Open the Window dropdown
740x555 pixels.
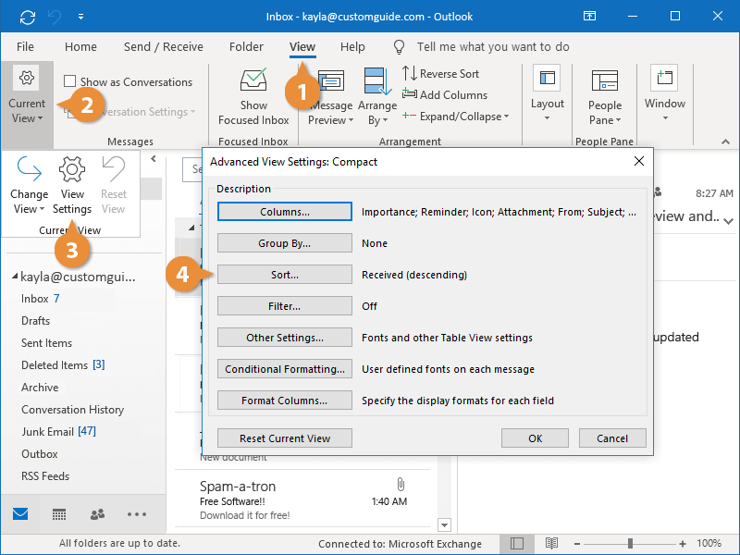point(664,93)
